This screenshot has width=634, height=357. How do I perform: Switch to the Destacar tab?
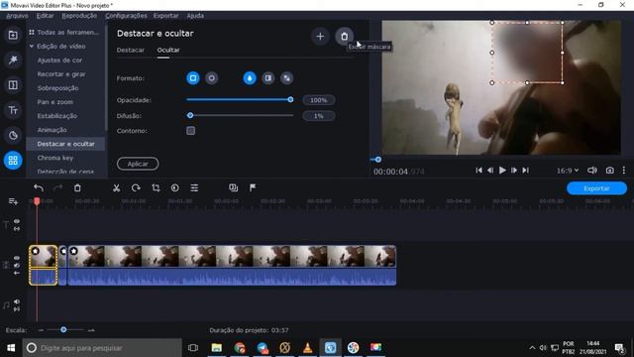[130, 51]
